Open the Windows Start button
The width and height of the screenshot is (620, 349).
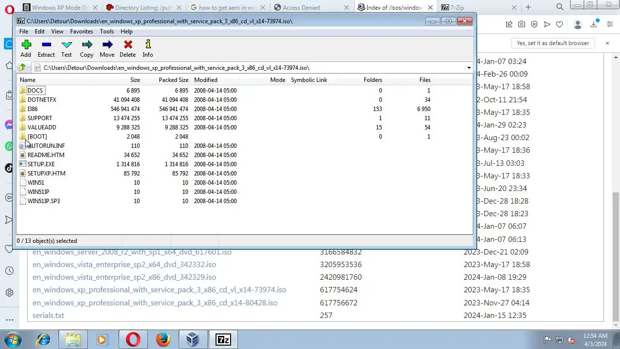(x=13, y=339)
